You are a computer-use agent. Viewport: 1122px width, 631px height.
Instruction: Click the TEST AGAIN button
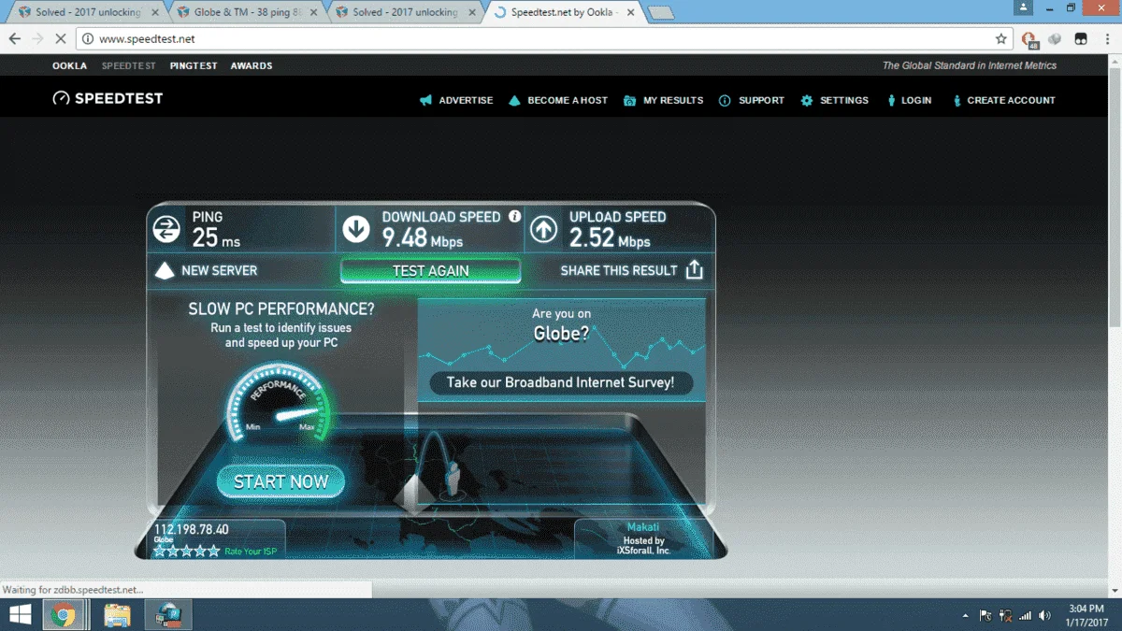(x=430, y=270)
